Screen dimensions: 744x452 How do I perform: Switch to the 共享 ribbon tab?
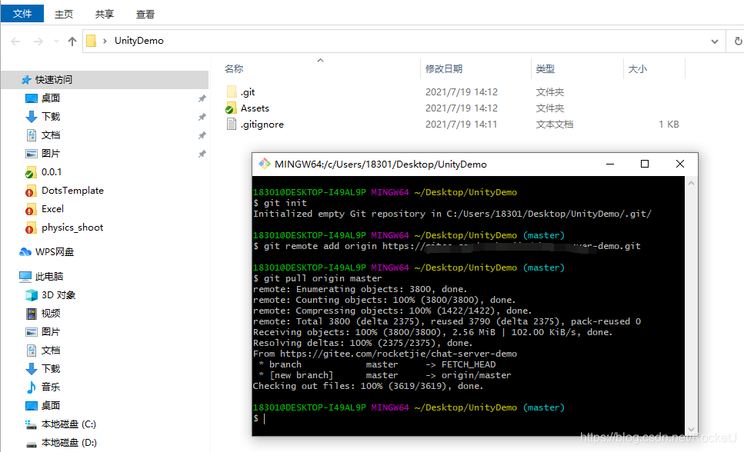105,15
